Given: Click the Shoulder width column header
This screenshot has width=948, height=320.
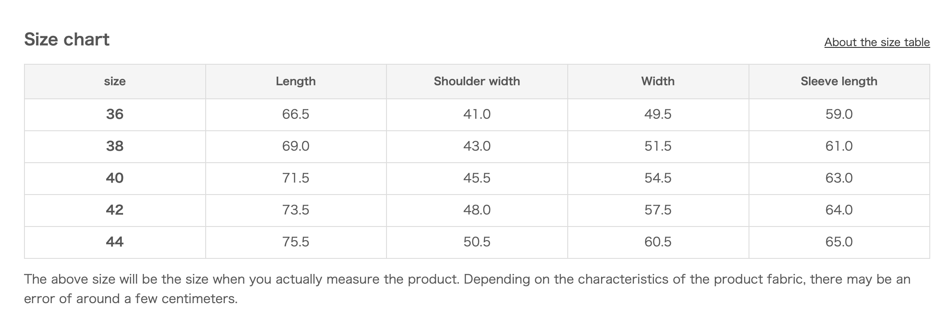Looking at the screenshot, I should (477, 81).
